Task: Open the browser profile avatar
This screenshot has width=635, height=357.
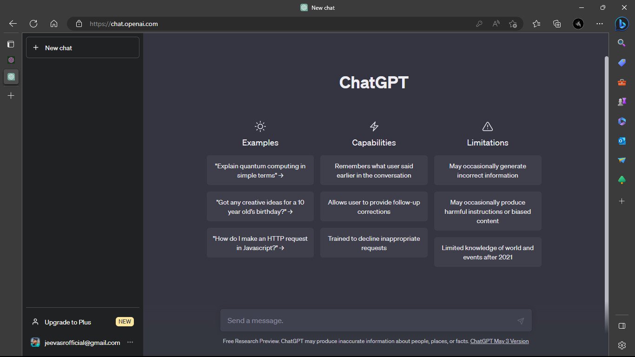Action: tap(578, 24)
